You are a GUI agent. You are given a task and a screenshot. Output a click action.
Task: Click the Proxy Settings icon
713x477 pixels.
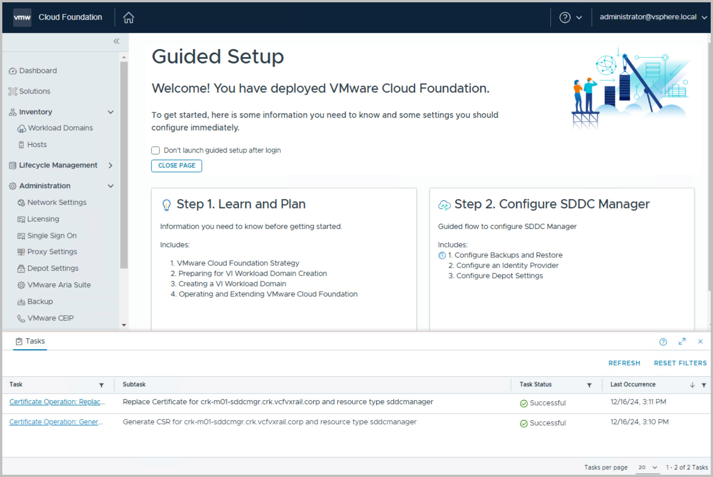(21, 252)
